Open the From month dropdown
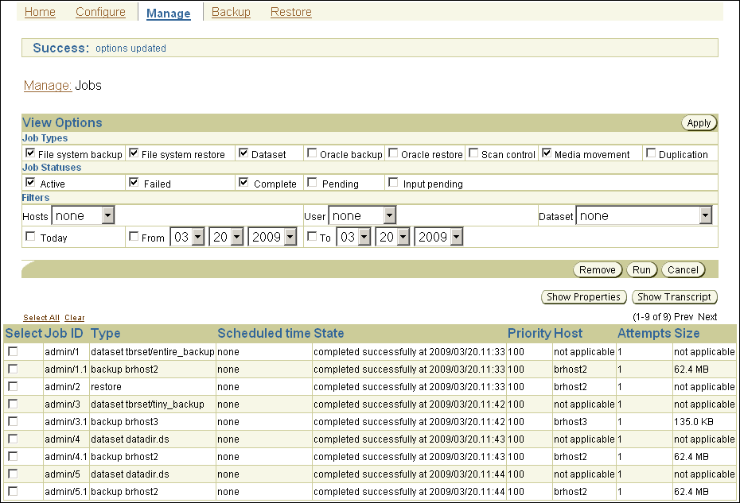Screen dimensions: 740x503 (187, 237)
